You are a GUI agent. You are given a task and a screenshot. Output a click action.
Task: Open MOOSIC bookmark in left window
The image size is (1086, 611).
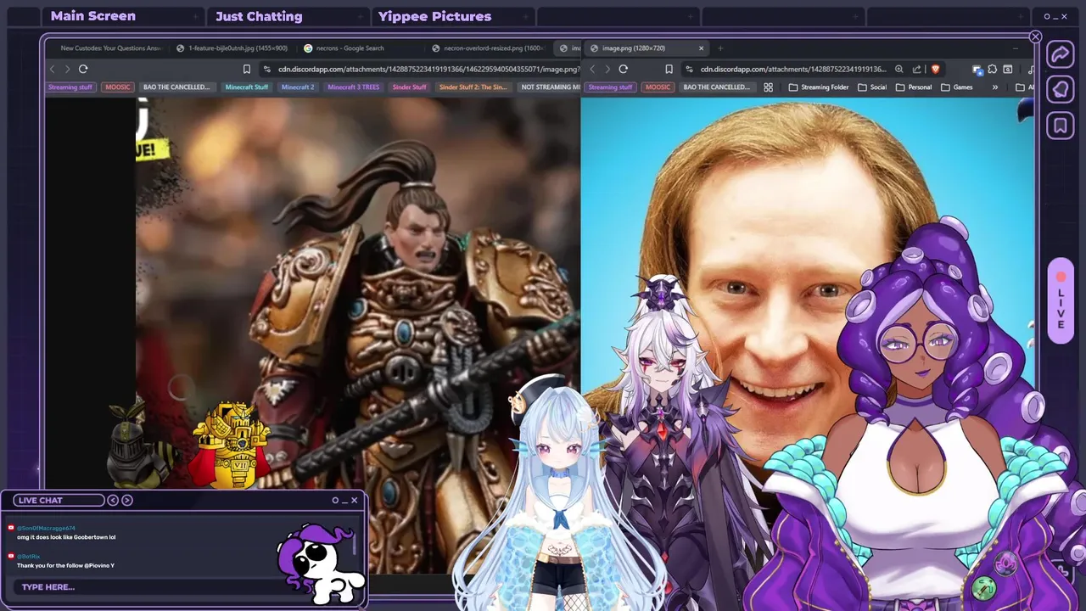(x=118, y=87)
